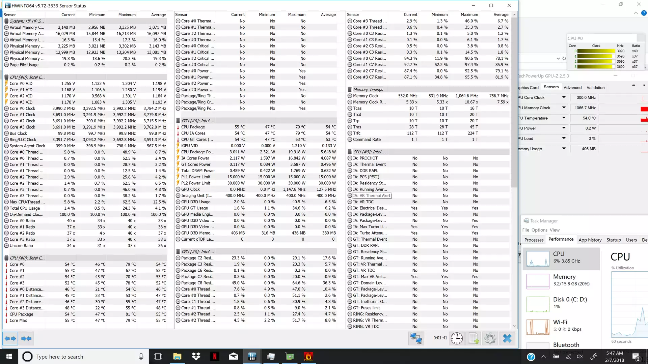Open Task Manager Options menu
The image size is (648, 364).
(539, 230)
